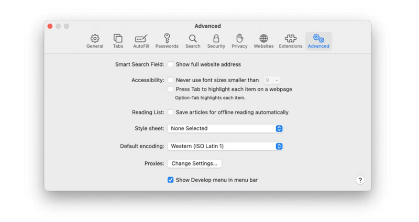Click the proxies Change Settings button
Viewport: 419px width, 222px height.
point(194,163)
